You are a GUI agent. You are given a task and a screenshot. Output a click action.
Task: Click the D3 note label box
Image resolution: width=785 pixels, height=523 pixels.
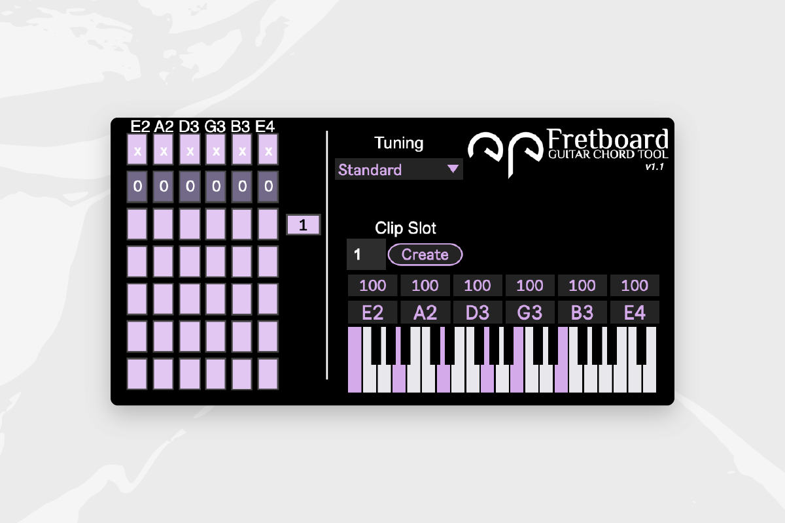pyautogui.click(x=478, y=312)
